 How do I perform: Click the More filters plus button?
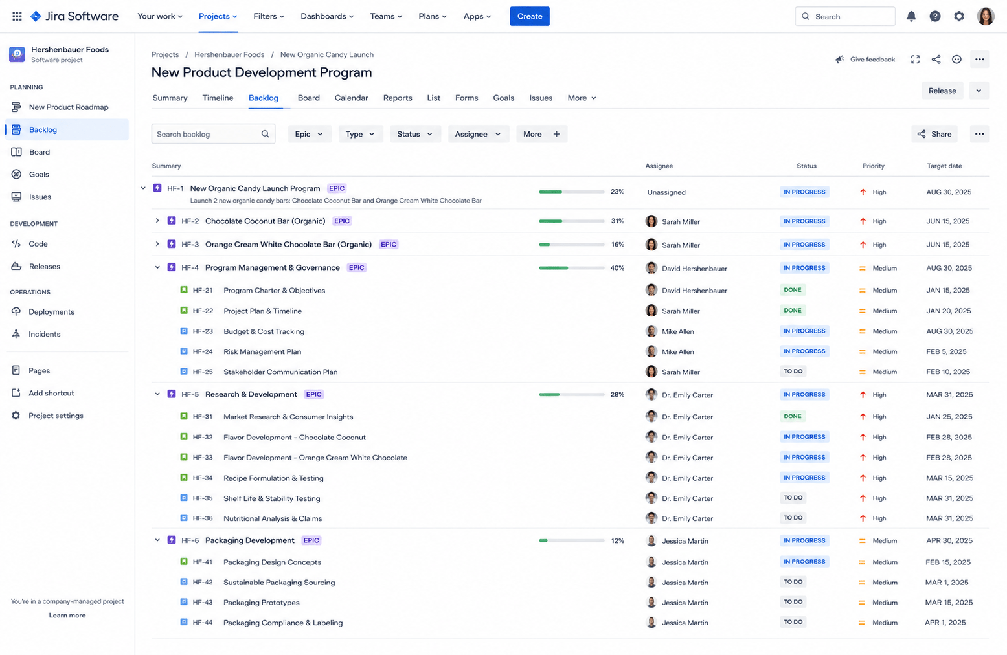point(541,134)
